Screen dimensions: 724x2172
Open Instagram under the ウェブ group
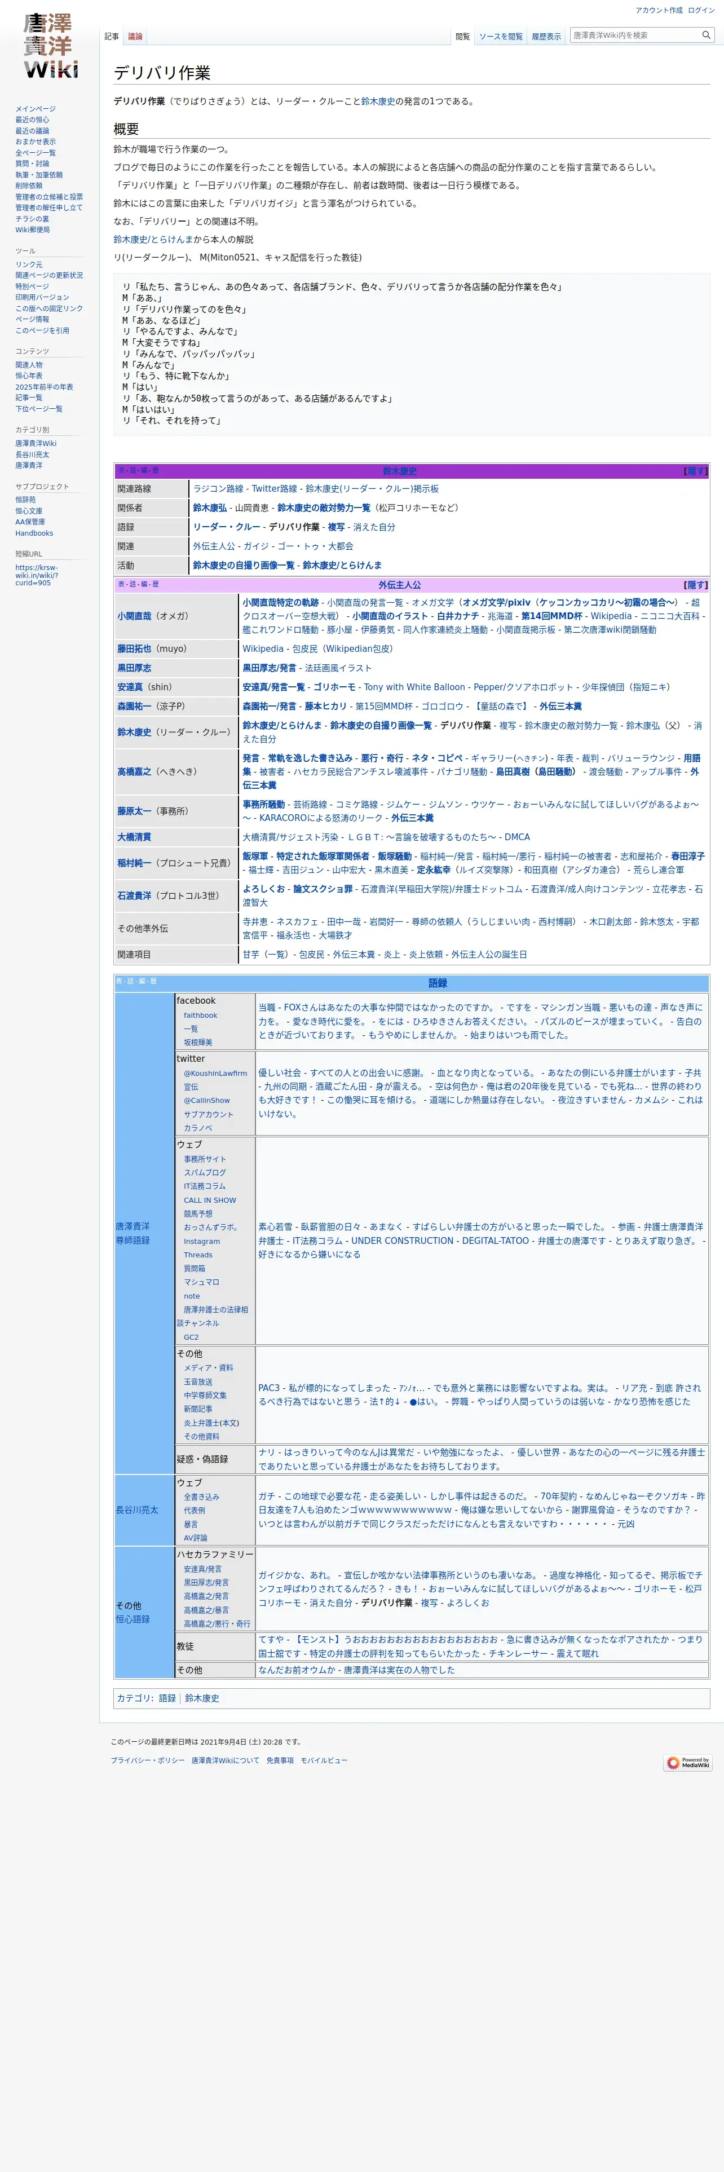coord(201,1242)
